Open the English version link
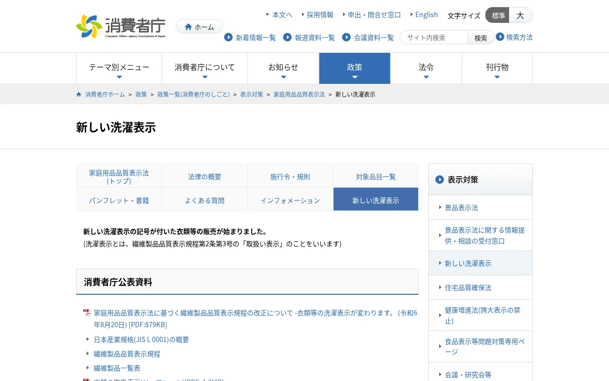This screenshot has height=381, width=609. tap(426, 15)
